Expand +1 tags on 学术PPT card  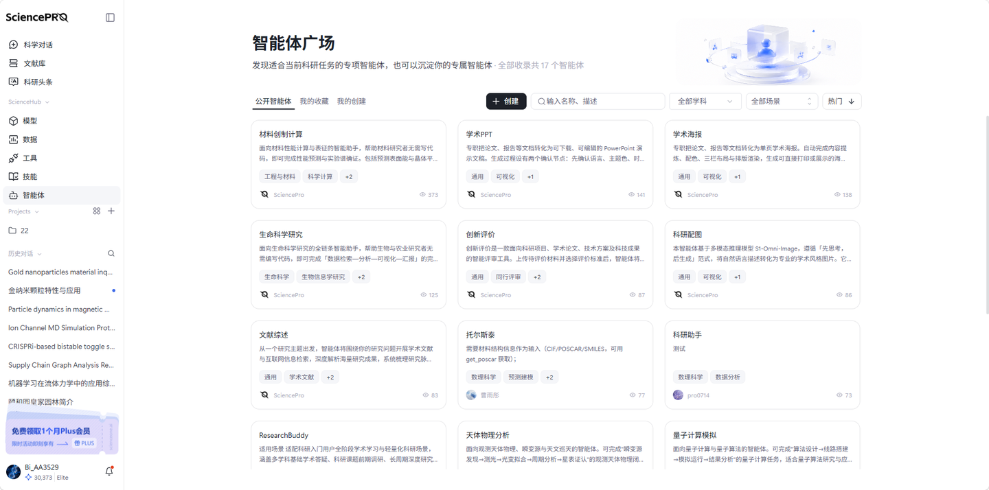(530, 177)
